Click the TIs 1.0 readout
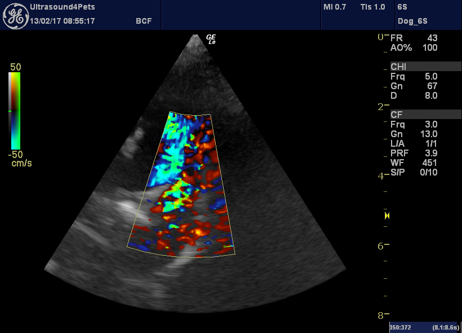Viewport: 462px width, 333px height. 373,7
